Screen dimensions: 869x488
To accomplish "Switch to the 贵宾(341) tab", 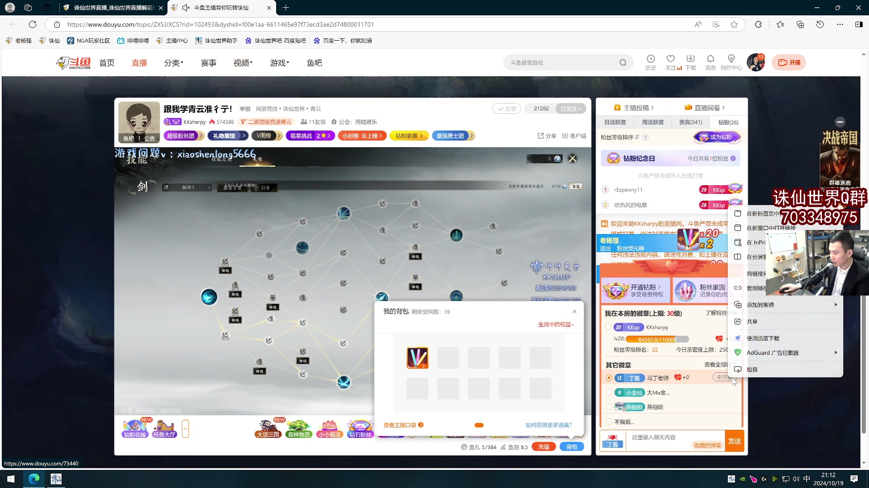I will [690, 122].
